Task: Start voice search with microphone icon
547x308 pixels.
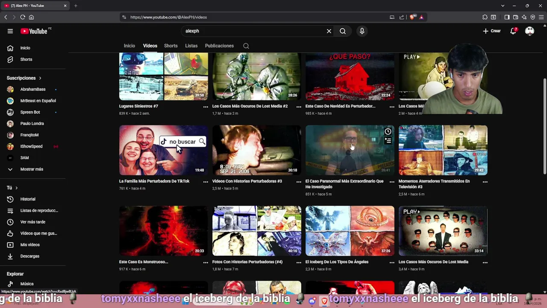Action: click(x=362, y=31)
